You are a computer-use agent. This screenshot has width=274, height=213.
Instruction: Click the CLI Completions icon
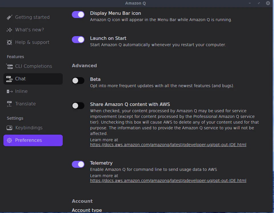[10, 66]
